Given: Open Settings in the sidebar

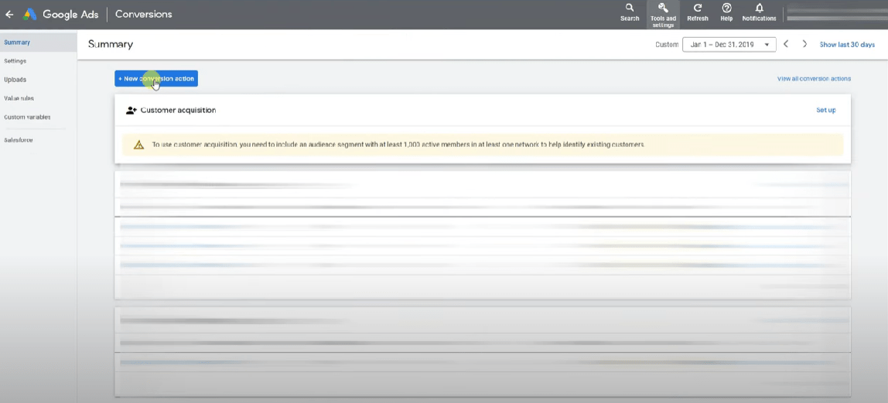Looking at the screenshot, I should 15,61.
